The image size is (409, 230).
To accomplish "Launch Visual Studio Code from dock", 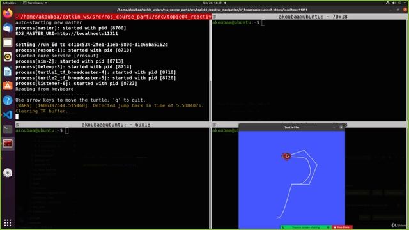I will pos(8,115).
